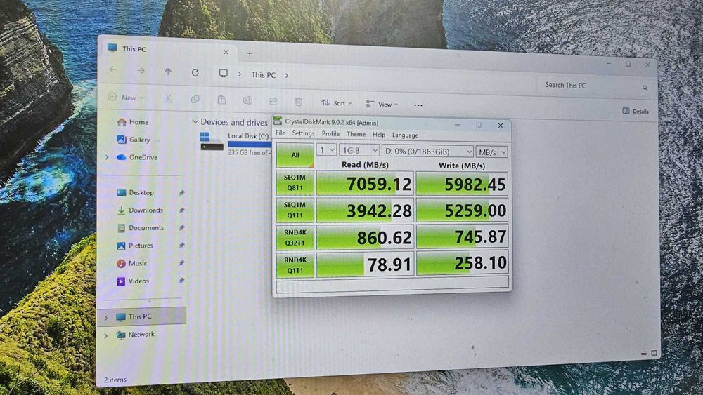Refresh the This PC view
Image resolution: width=703 pixels, height=395 pixels.
195,72
